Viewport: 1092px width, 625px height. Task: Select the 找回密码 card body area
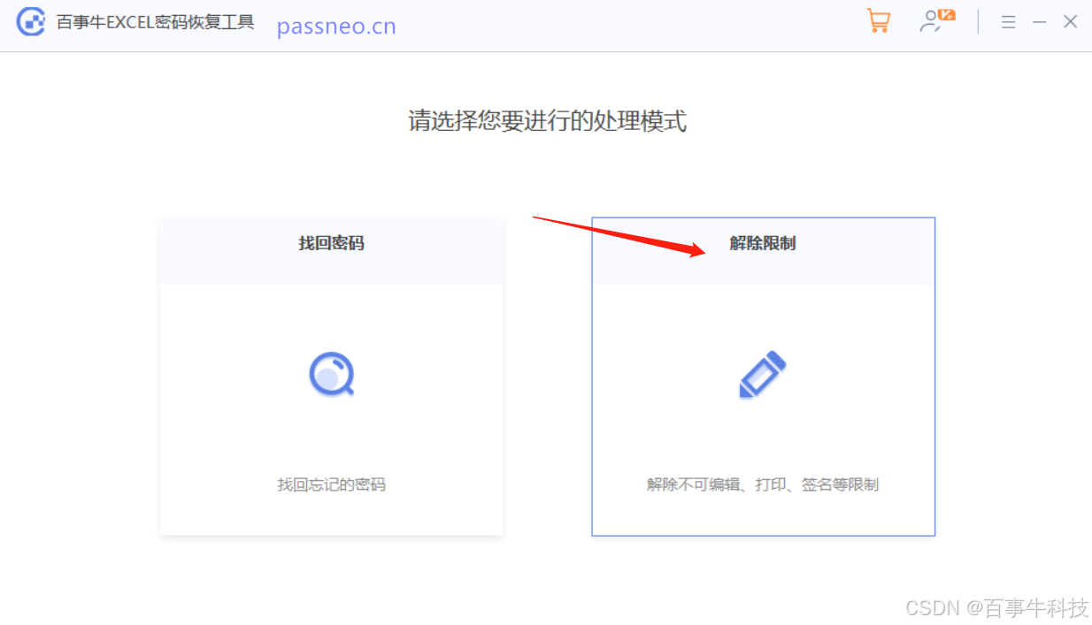331,409
